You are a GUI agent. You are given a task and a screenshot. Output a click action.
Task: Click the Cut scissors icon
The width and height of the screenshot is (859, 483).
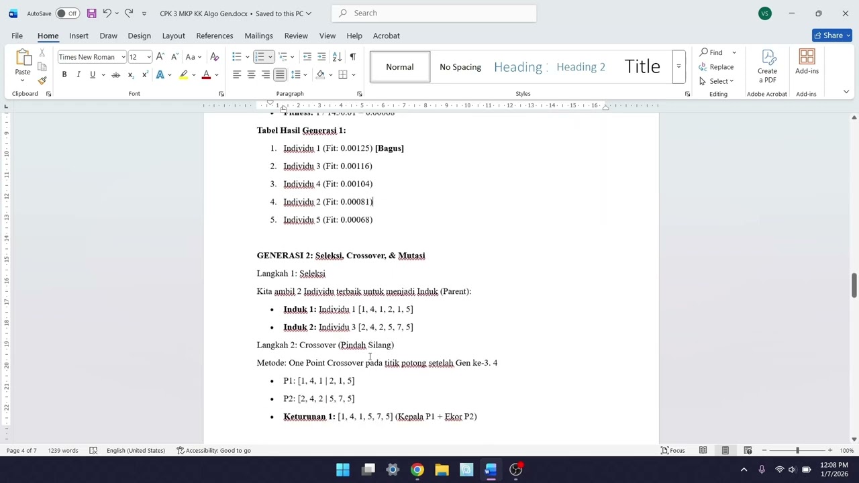[42, 53]
